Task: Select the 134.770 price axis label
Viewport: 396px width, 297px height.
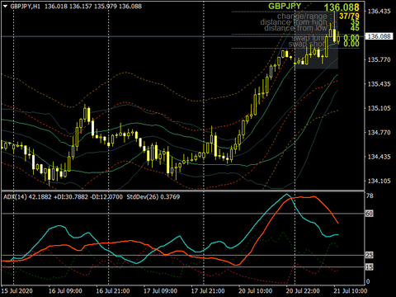Action: (x=379, y=132)
